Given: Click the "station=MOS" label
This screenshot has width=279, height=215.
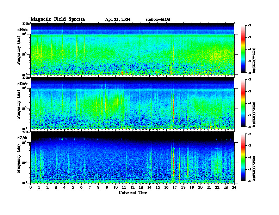Looking at the screenshot, I should [x=158, y=20].
